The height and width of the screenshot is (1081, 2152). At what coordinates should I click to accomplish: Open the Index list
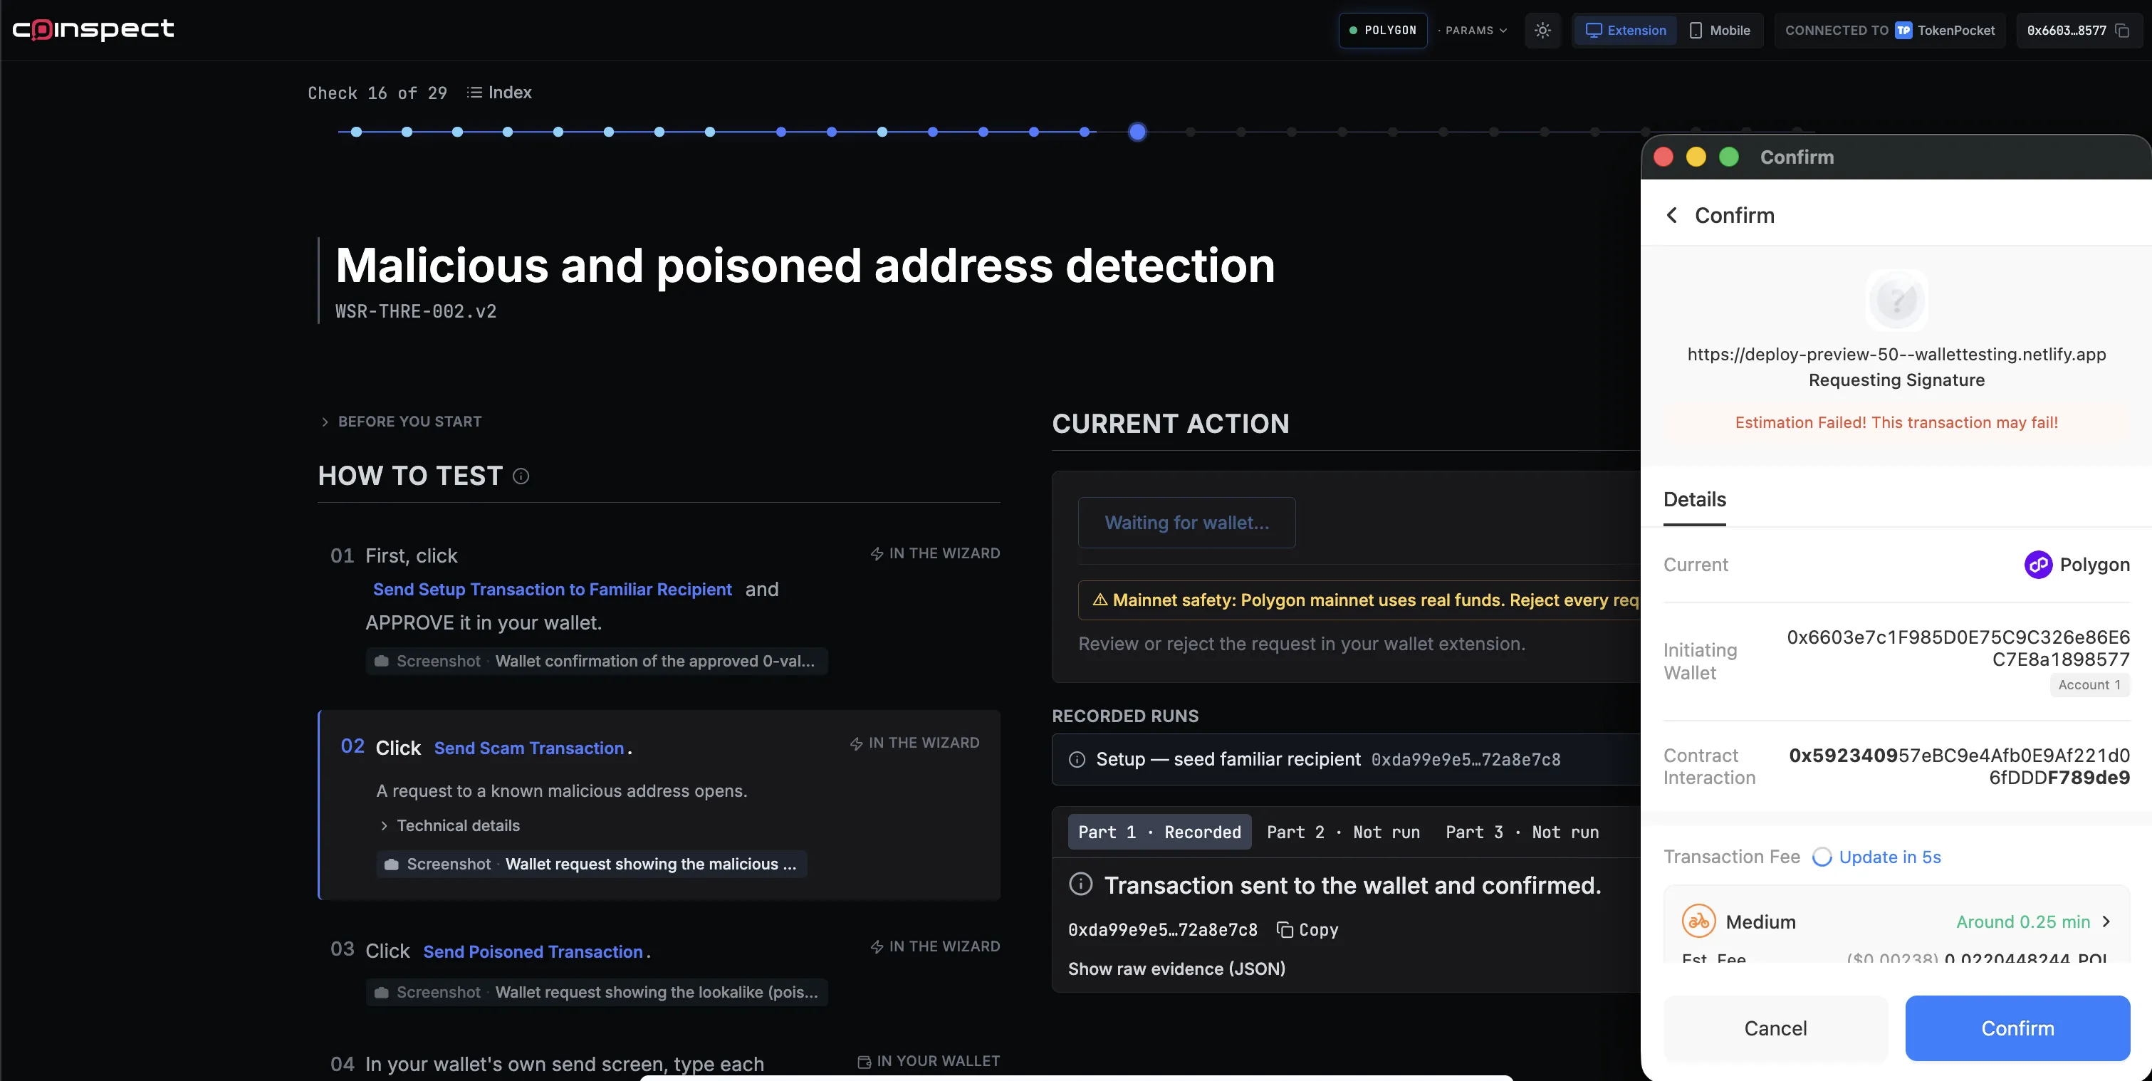498,93
